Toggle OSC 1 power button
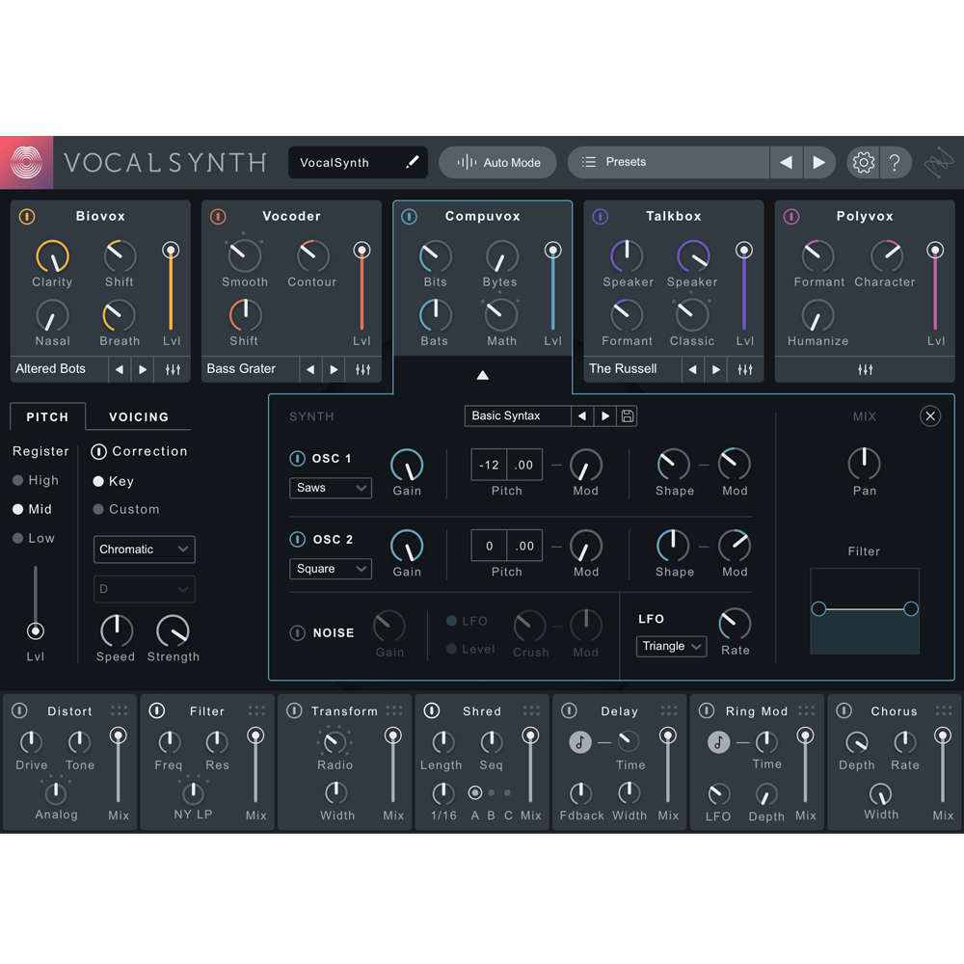The width and height of the screenshot is (964, 964). click(x=298, y=458)
